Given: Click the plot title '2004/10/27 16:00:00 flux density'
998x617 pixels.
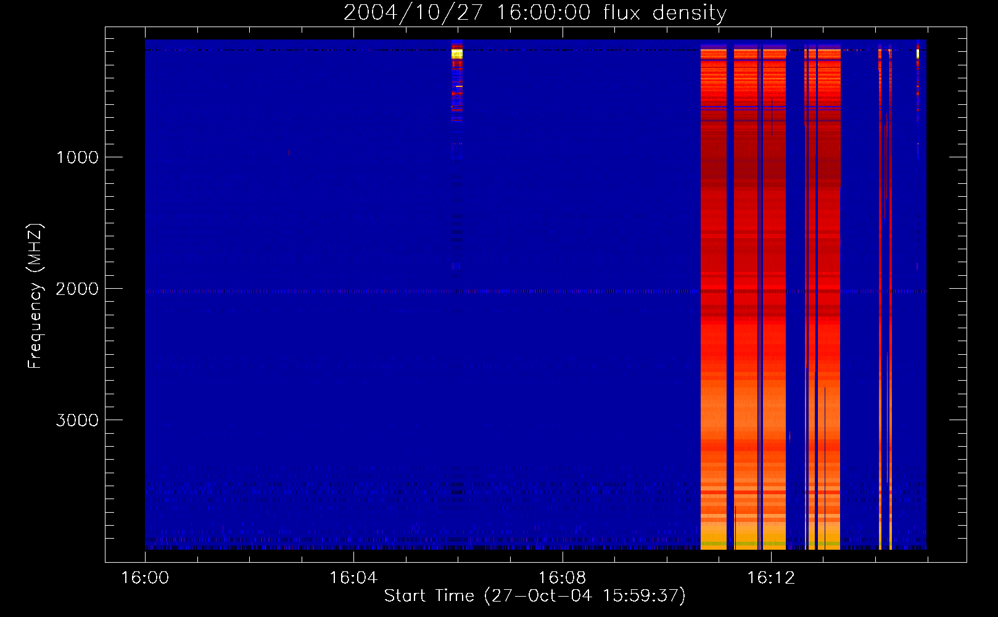Looking at the screenshot, I should (x=535, y=12).
